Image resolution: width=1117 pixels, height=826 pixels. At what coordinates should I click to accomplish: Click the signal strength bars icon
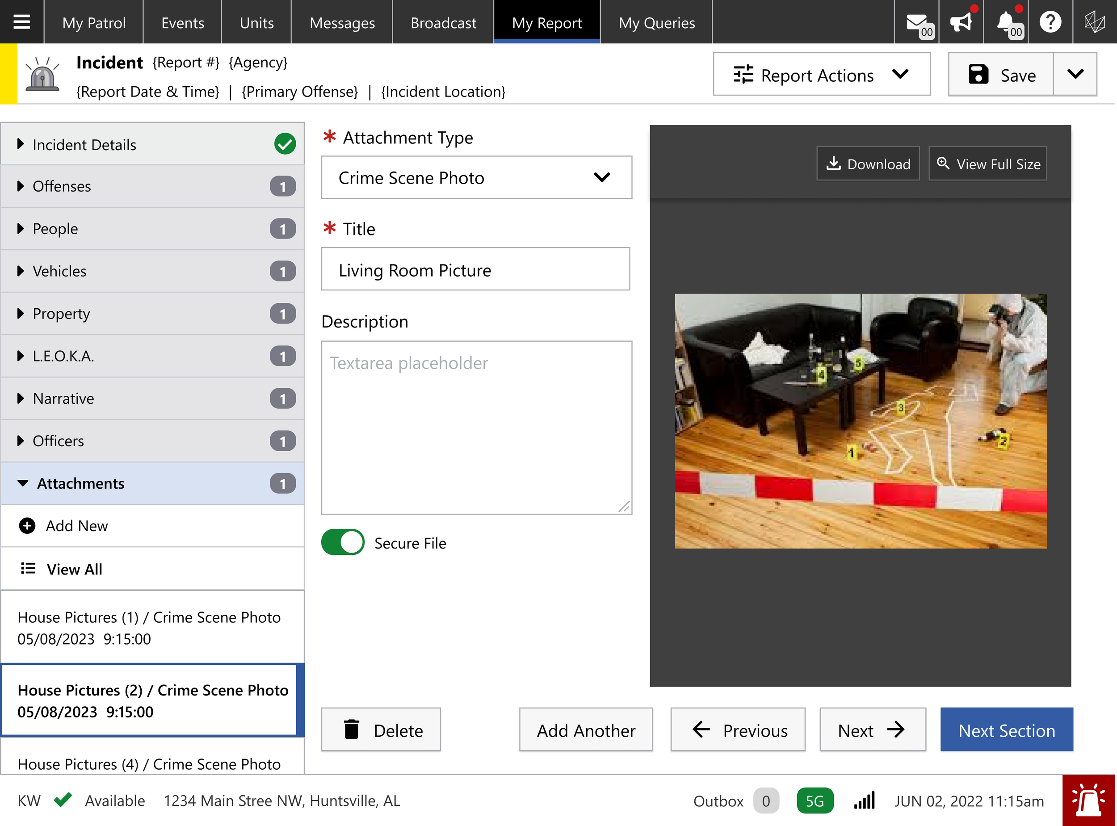click(865, 800)
